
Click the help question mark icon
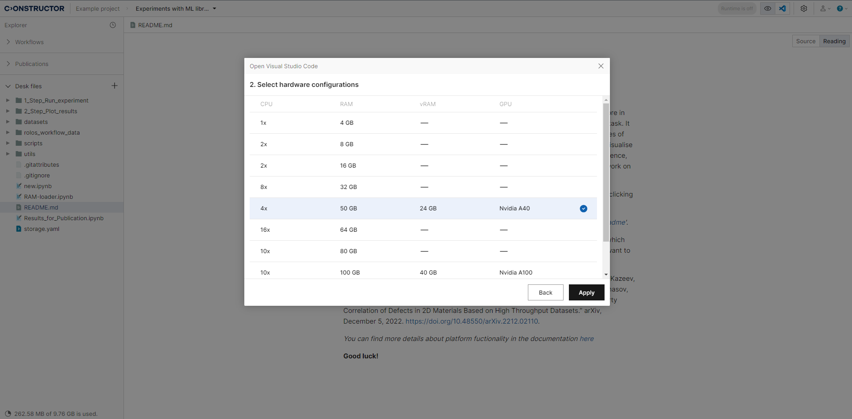point(840,8)
